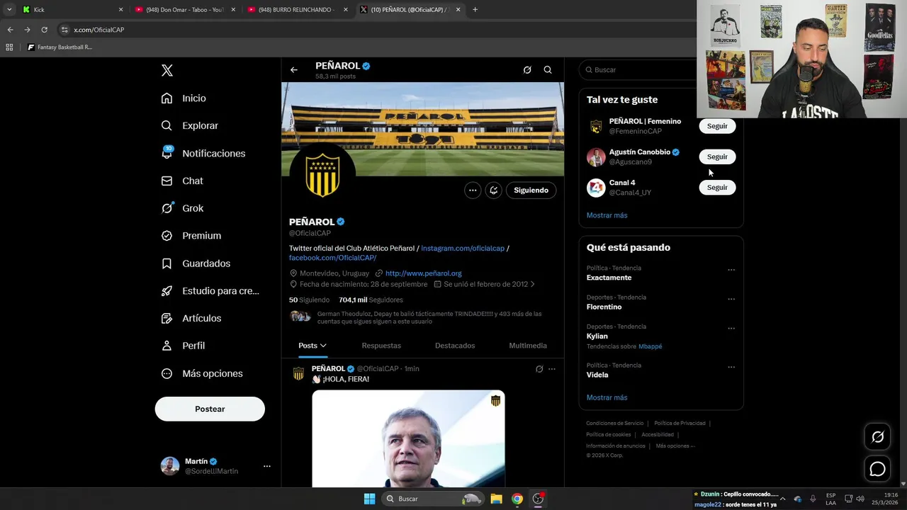Image resolution: width=907 pixels, height=510 pixels.
Task: Open File Explorer from taskbar
Action: tap(496, 499)
